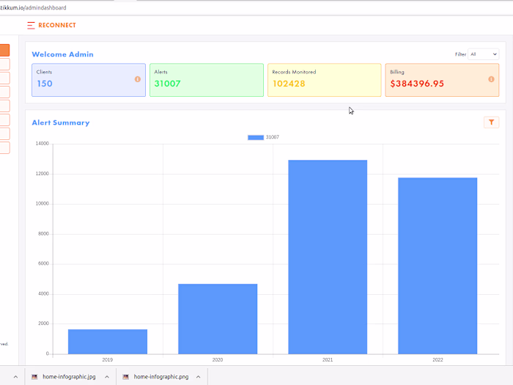Click the RECONNECT logo text
The width and height of the screenshot is (513, 385).
[x=57, y=25]
